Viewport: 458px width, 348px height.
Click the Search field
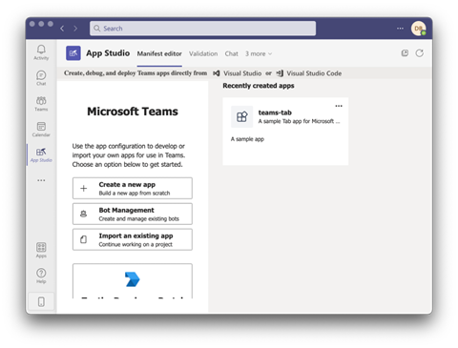click(x=202, y=29)
